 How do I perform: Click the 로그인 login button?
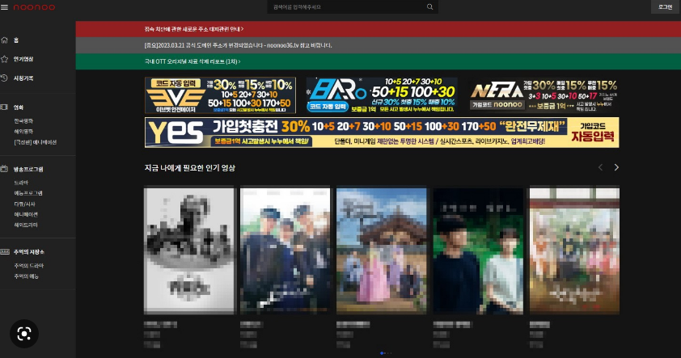tap(665, 7)
